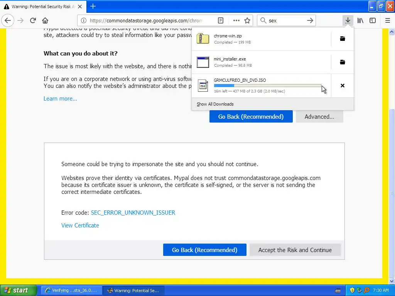Click the mini_installer.exe file name
395x296 pixels.
(230, 59)
